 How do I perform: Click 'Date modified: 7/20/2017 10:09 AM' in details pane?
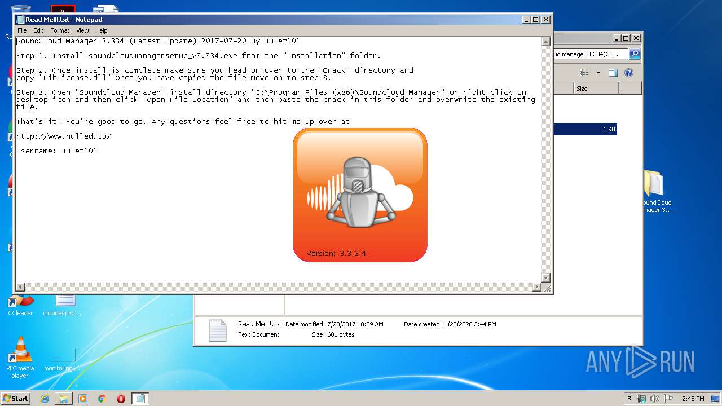coord(334,324)
